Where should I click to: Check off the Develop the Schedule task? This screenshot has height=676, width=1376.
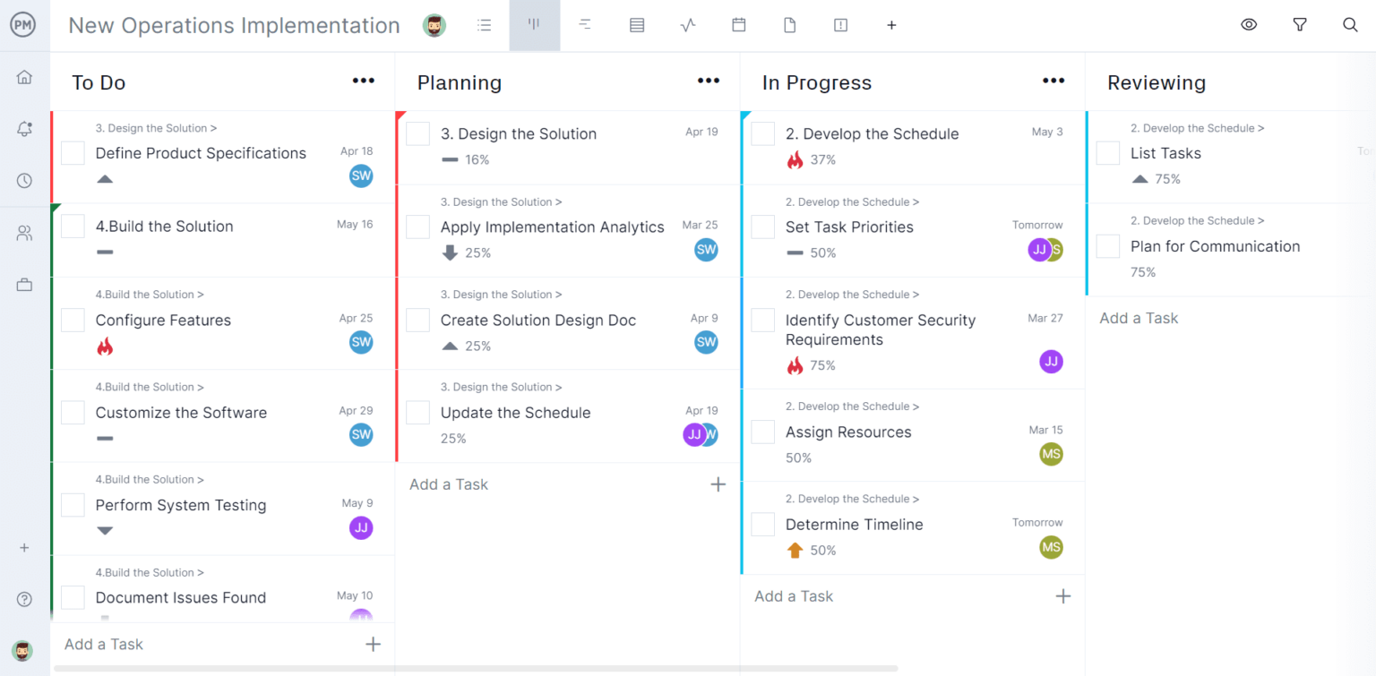point(762,133)
